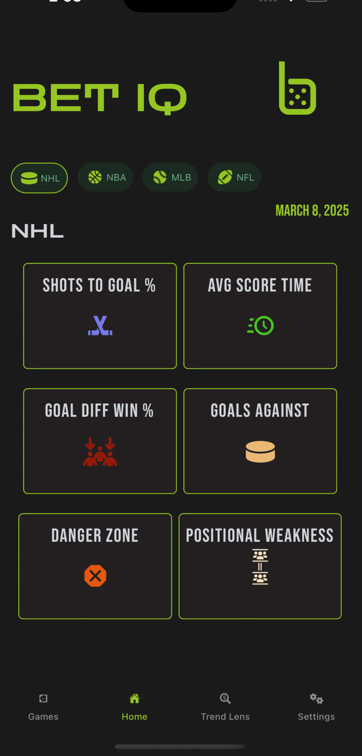Select the NFL league filter
Screen dimensions: 362x756
[x=235, y=177]
